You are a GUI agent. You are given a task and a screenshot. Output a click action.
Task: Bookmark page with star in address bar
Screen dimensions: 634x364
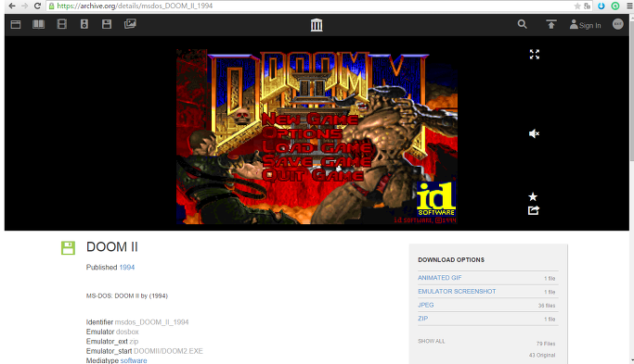coord(577,6)
